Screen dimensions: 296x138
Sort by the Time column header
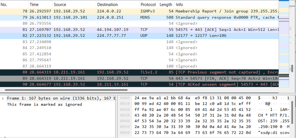pyautogui.click(x=40, y=5)
